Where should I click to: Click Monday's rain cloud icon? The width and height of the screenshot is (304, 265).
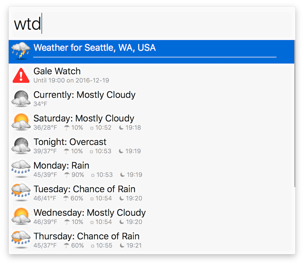pyautogui.click(x=21, y=169)
